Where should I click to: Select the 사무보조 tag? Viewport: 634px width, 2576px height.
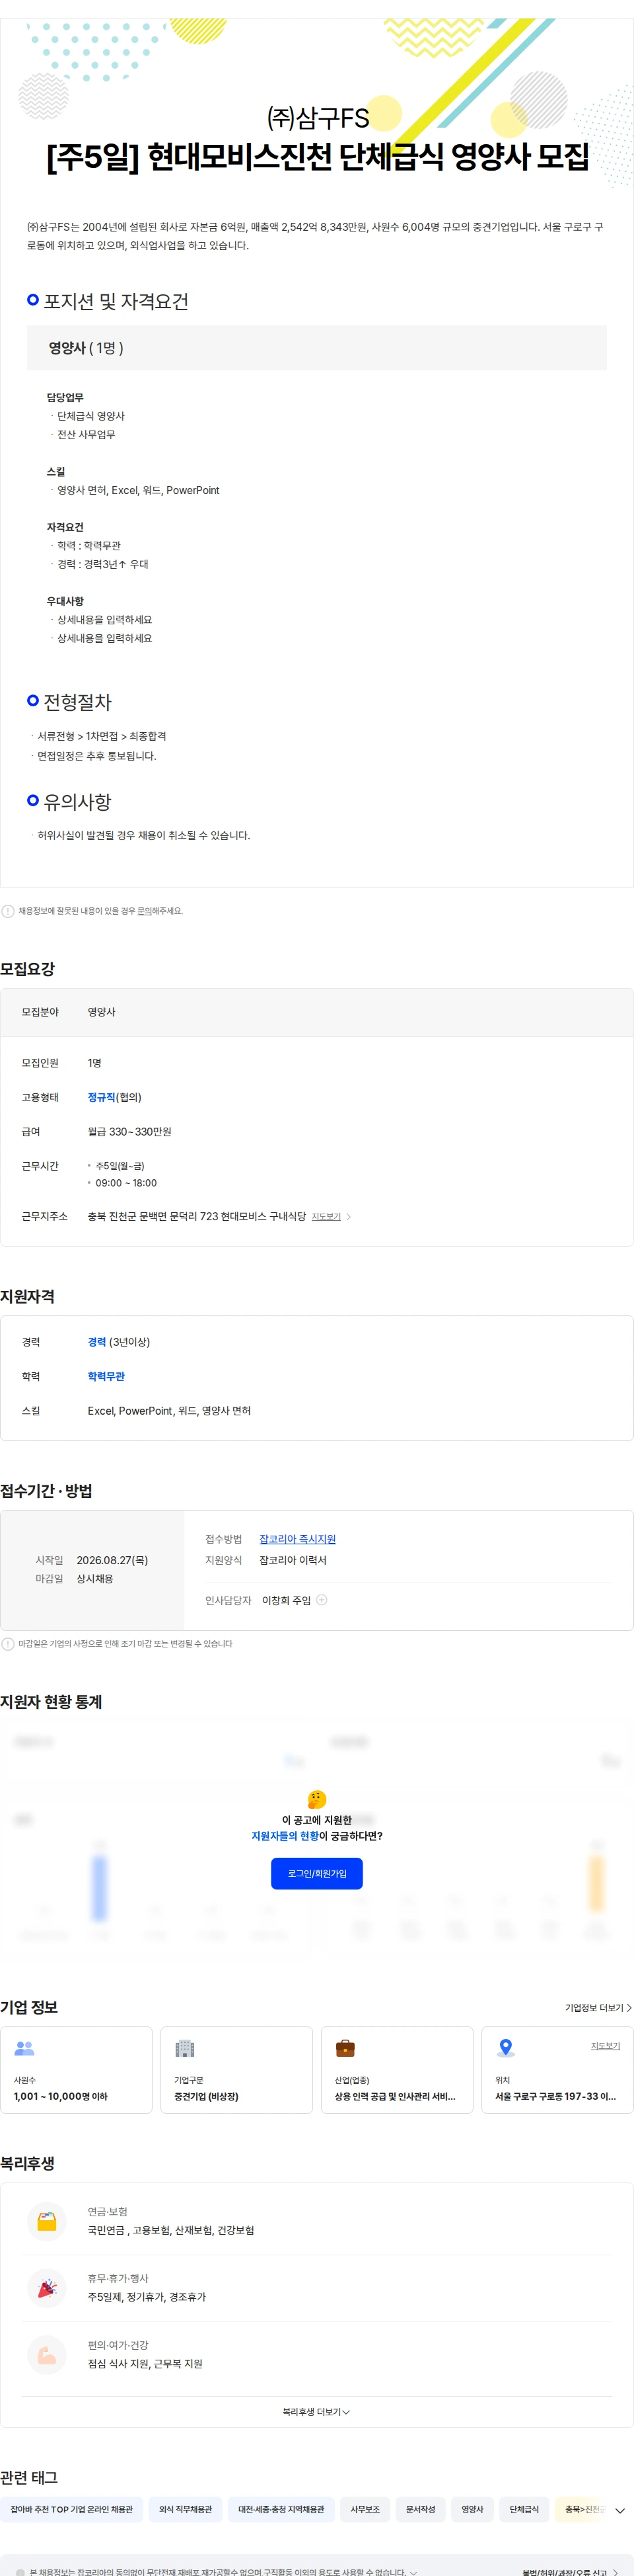pyautogui.click(x=365, y=2509)
